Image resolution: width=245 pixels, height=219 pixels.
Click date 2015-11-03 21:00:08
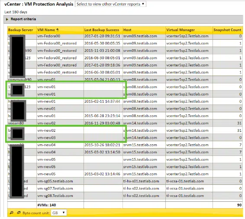[x=102, y=51]
